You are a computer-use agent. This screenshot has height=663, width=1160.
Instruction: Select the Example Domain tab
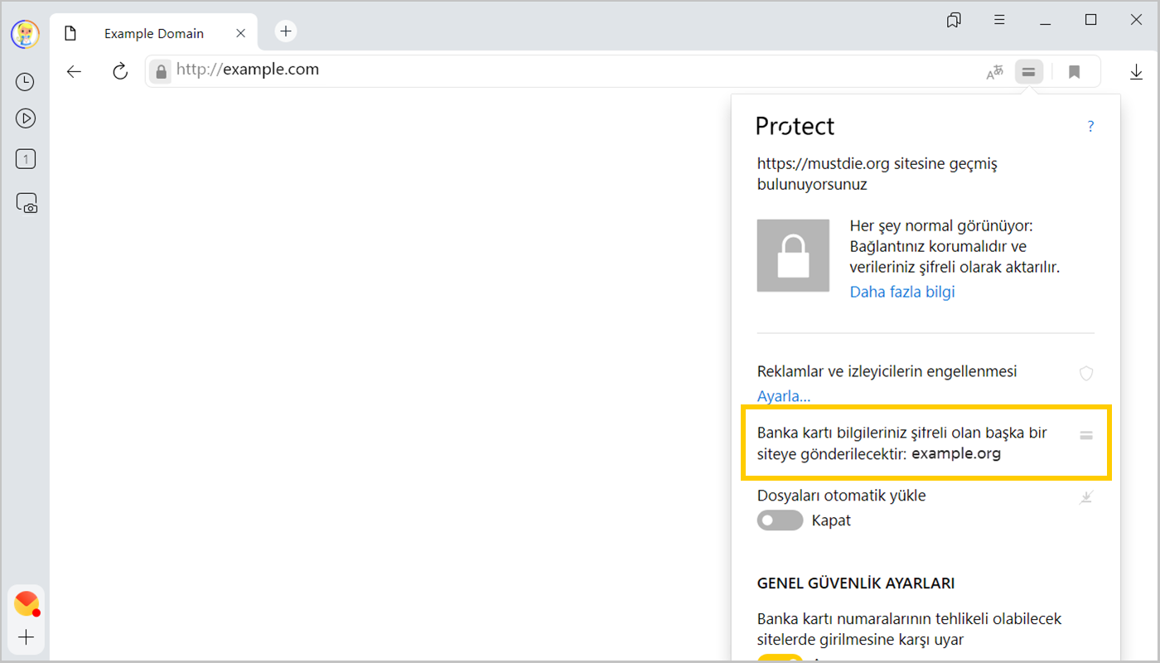[153, 34]
